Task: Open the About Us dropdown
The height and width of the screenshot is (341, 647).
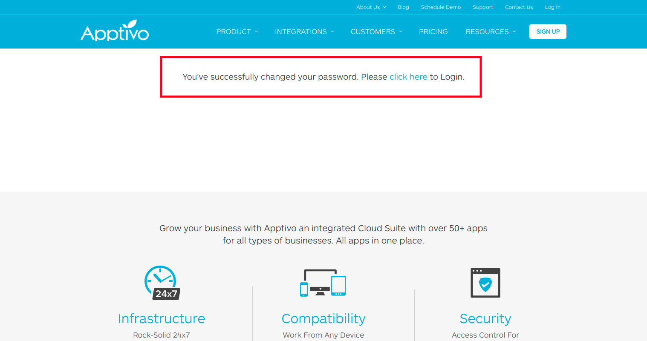Action: tap(371, 7)
